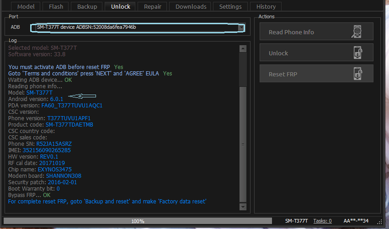
Task: Click Product code SM-T377TDAETMB
Action: 69,124
